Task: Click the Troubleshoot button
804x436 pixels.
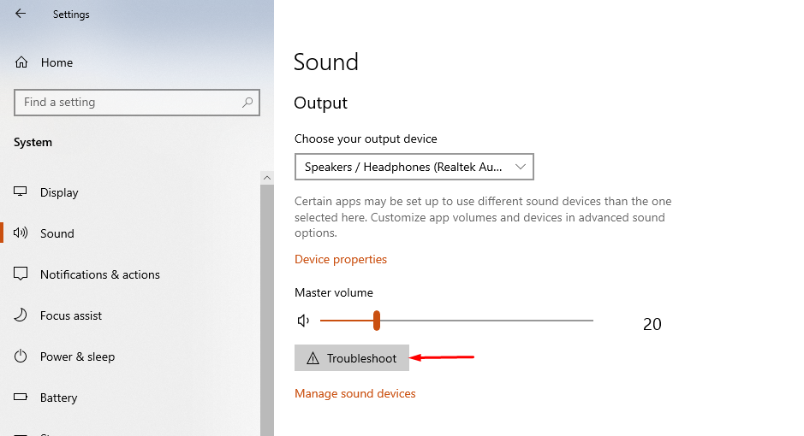Action: (x=352, y=358)
